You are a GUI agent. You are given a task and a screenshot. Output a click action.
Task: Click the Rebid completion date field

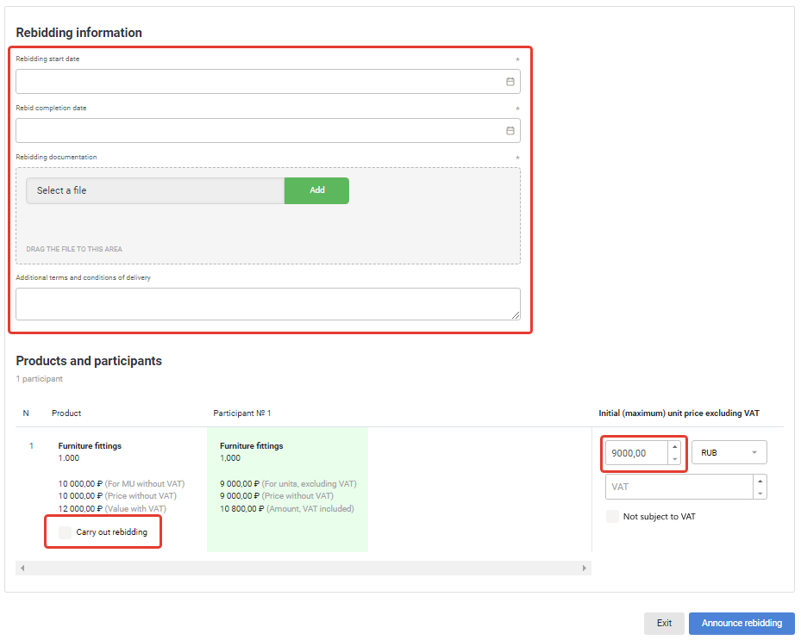tap(267, 131)
